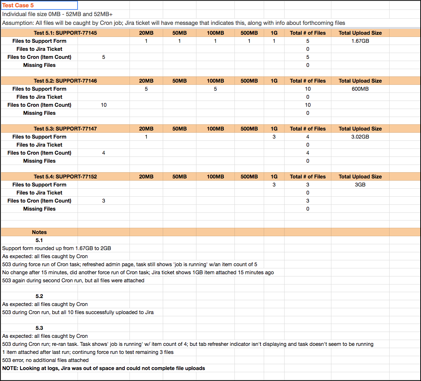Click Cron item count '10' in Test 5.2
This screenshot has height=381, width=421.
point(104,105)
